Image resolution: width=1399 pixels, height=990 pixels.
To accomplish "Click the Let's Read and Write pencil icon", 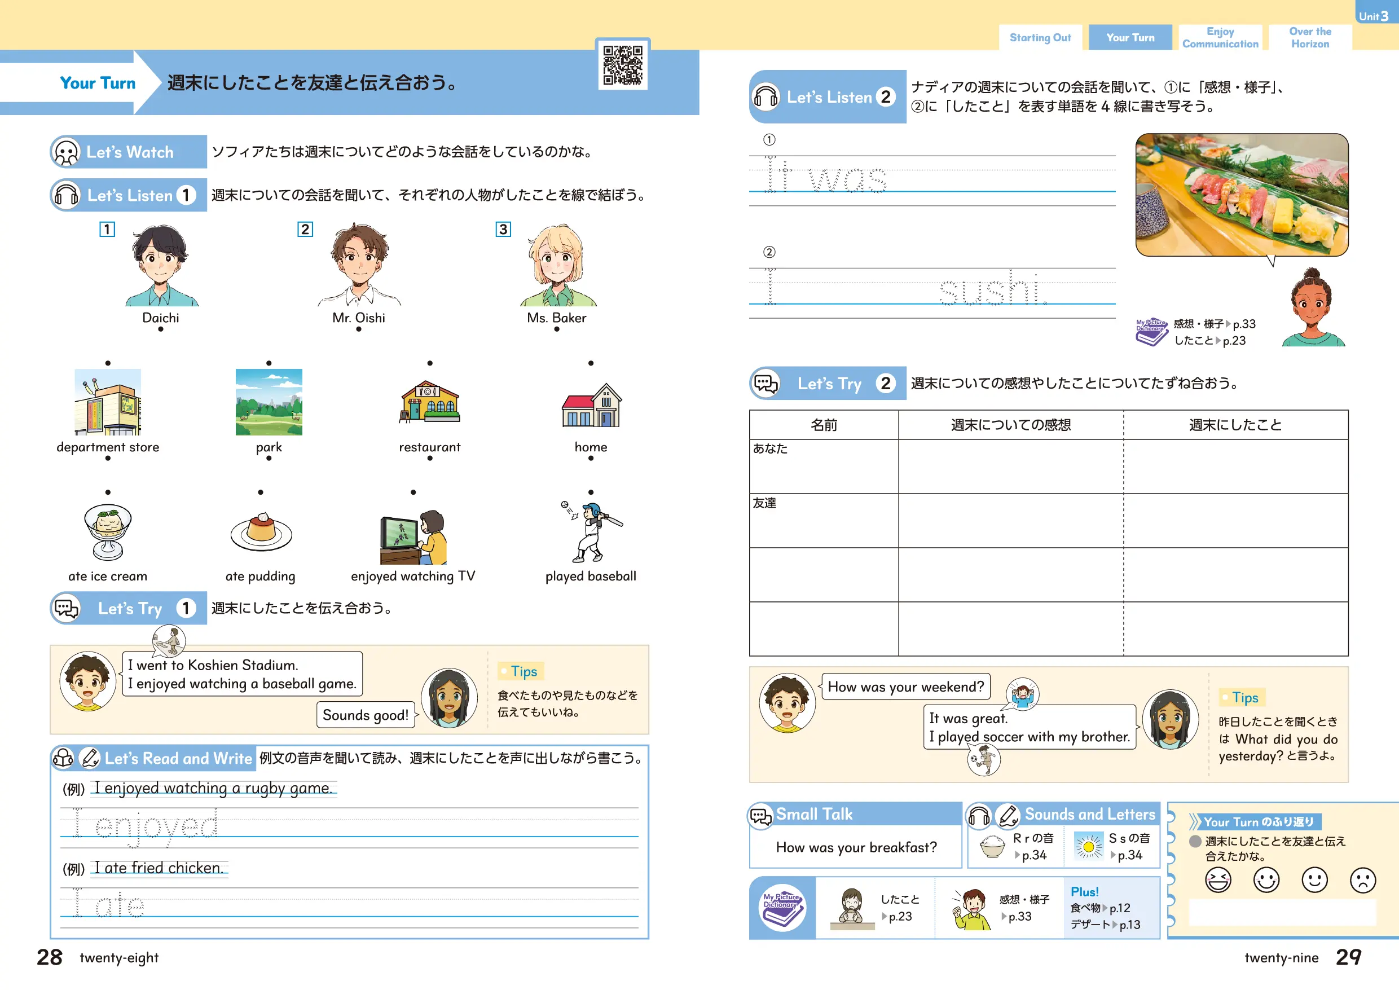I will [x=90, y=758].
